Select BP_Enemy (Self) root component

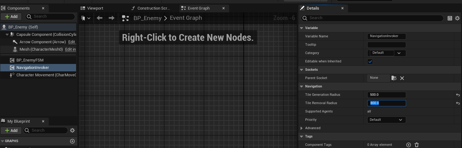(38, 27)
